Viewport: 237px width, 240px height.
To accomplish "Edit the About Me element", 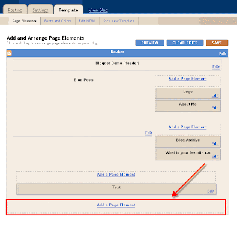I will [x=215, y=108].
